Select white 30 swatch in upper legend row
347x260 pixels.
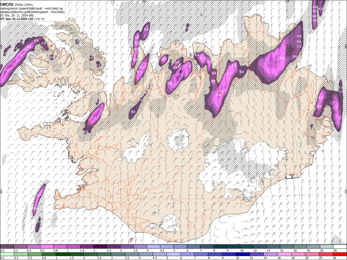pyautogui.click(x=340, y=247)
